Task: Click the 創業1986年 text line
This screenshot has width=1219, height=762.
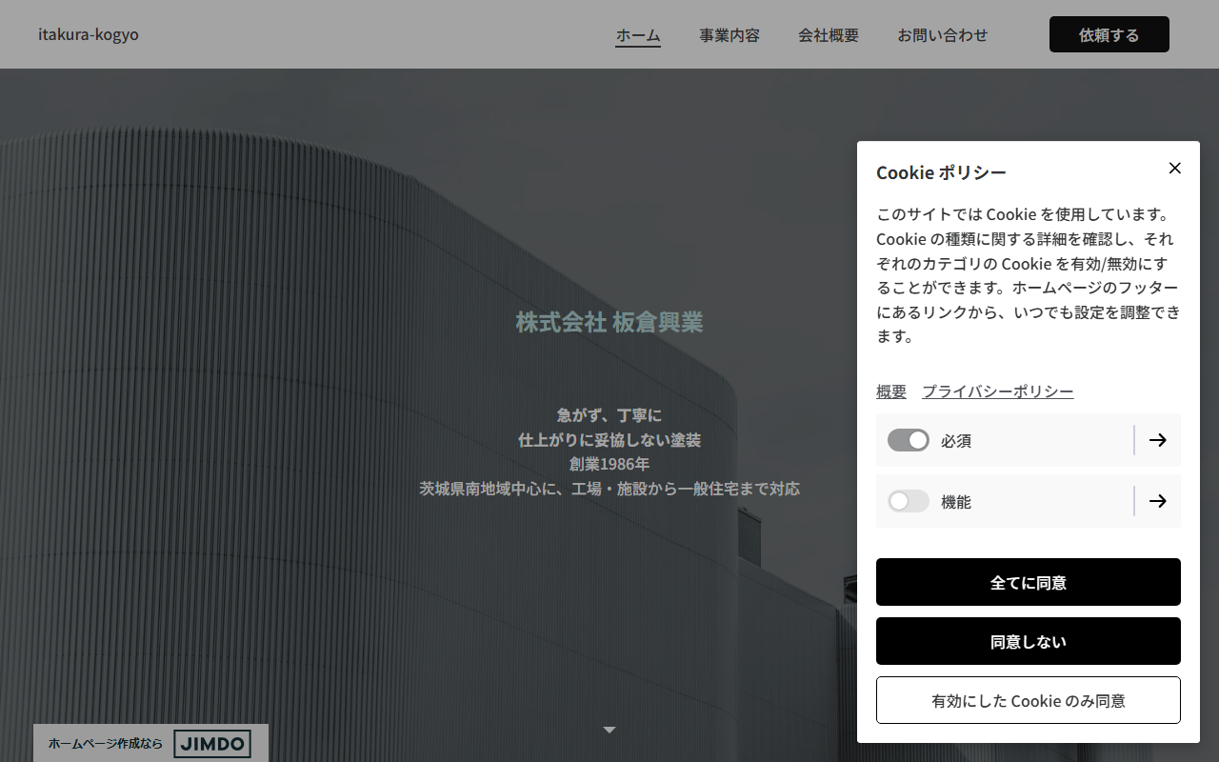Action: click(609, 464)
